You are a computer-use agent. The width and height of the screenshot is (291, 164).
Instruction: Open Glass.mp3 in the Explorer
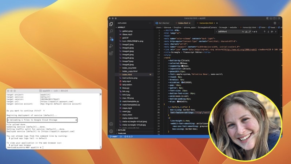(x=127, y=34)
